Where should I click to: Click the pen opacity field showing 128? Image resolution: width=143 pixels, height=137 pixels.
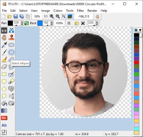click(17, 23)
